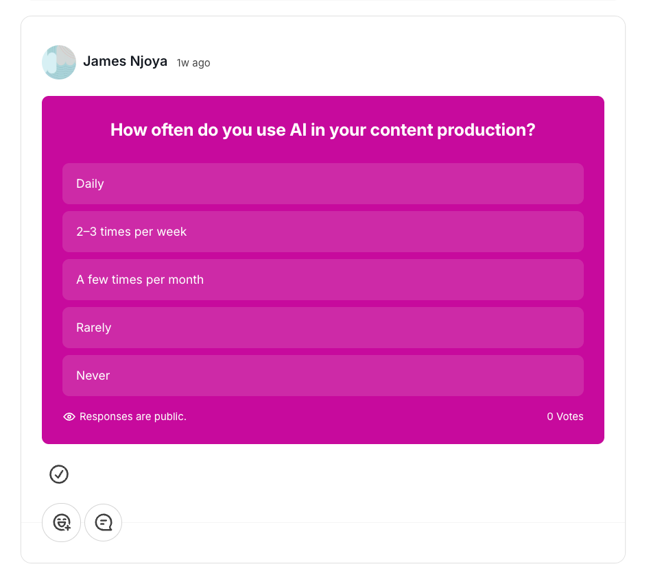Vote for 2–3 times per week
Screen dimensions: 651x575
point(322,232)
